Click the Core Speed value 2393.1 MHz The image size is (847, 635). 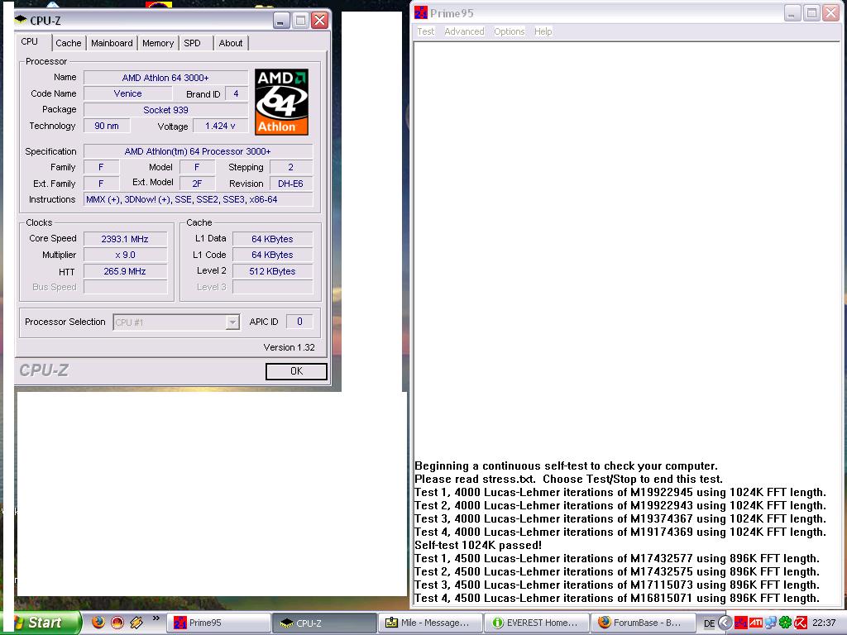click(126, 239)
